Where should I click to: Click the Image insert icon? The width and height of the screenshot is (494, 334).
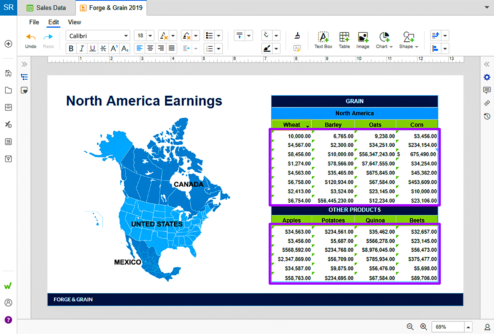tap(363, 40)
